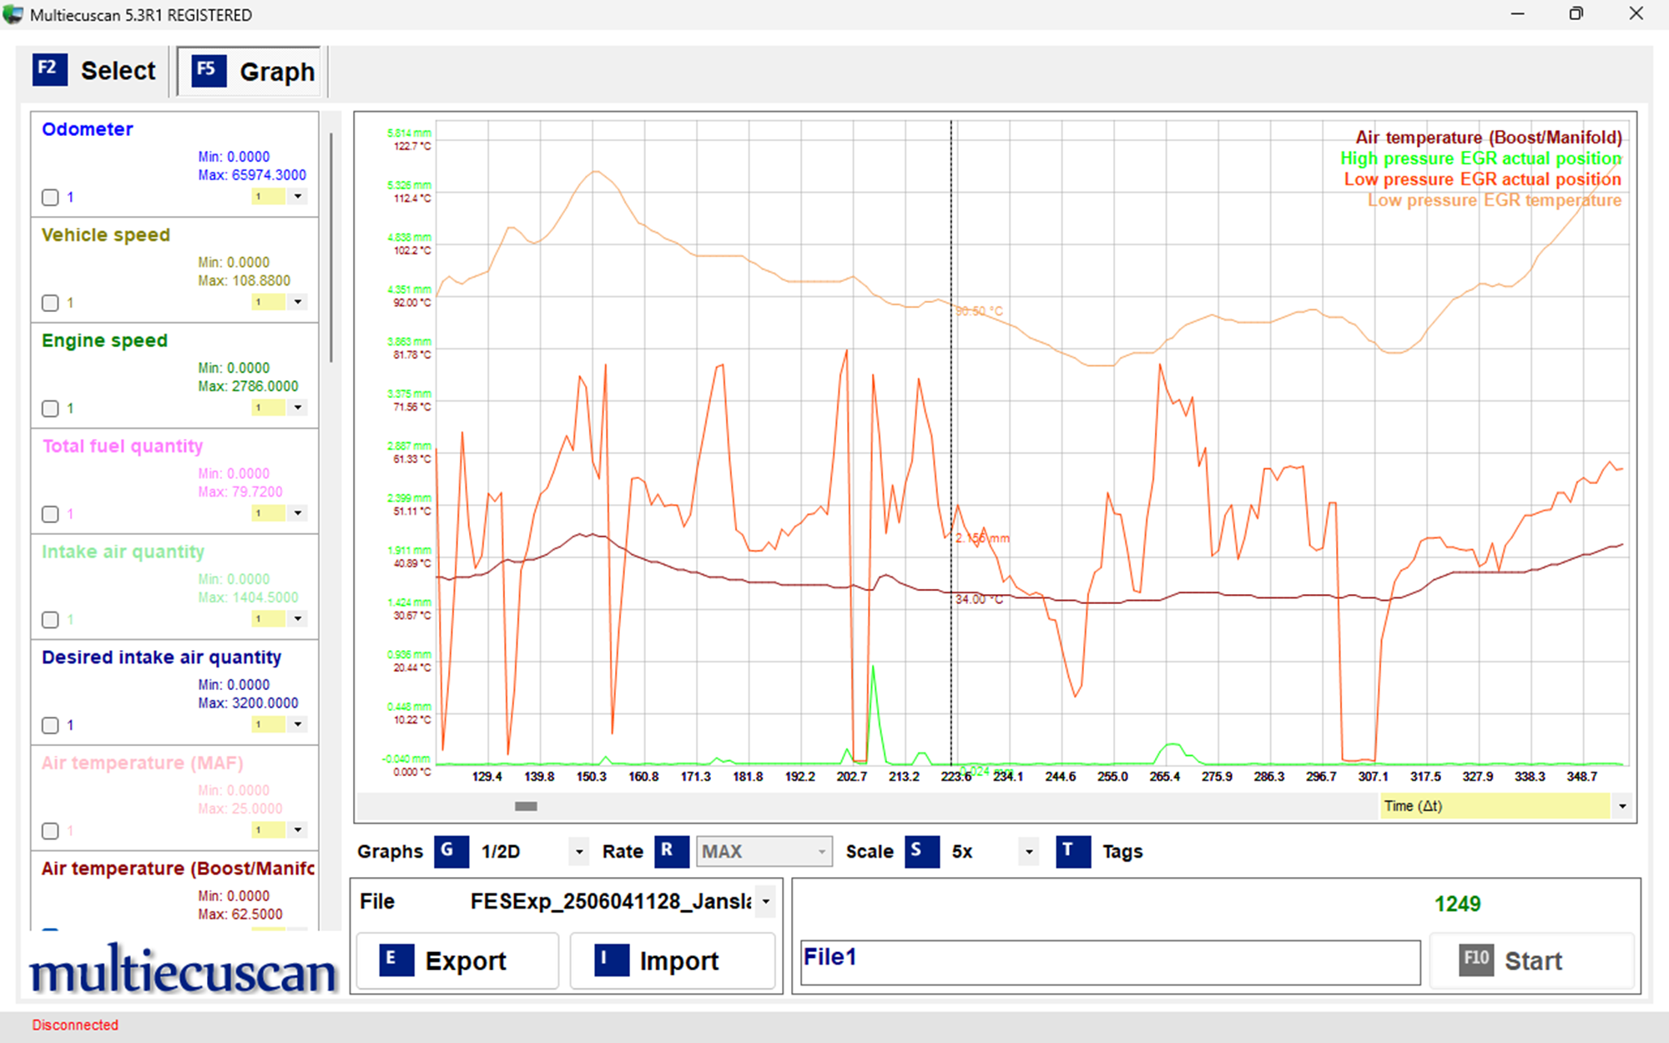The height and width of the screenshot is (1043, 1669).
Task: Click the Total fuel quantity parameter title
Action: (x=123, y=446)
